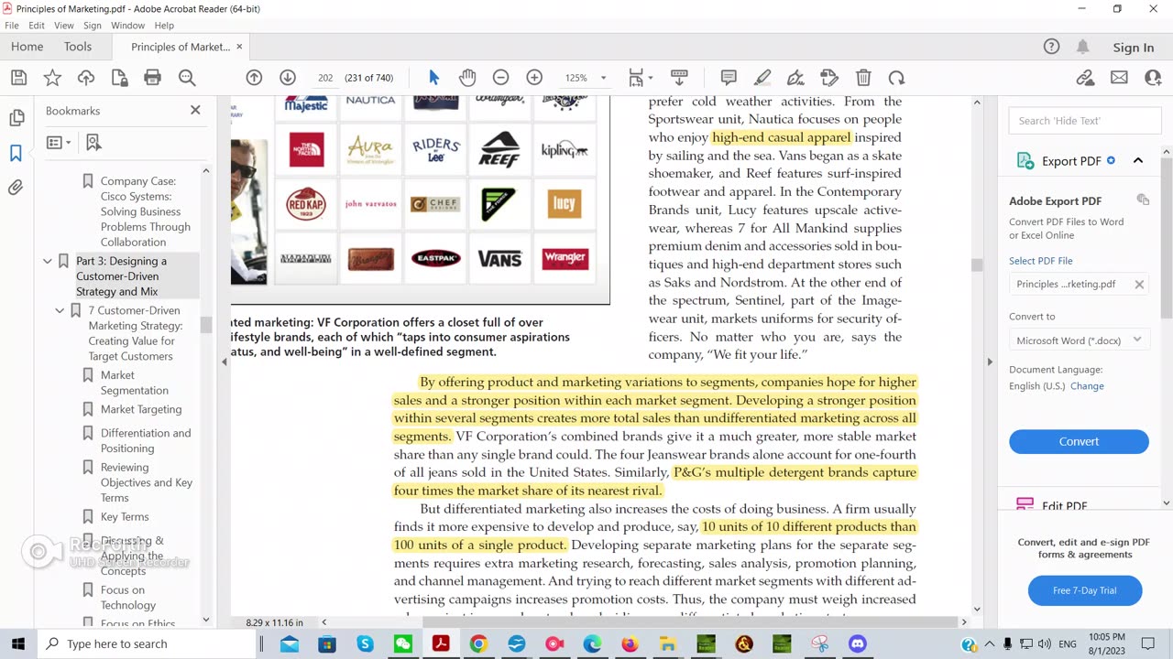Switch to the Tools tab
The image size is (1173, 659).
[78, 47]
